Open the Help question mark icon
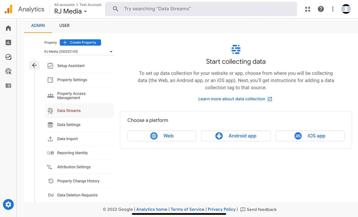Screen dimensions: 358x217 click(x=321, y=9)
